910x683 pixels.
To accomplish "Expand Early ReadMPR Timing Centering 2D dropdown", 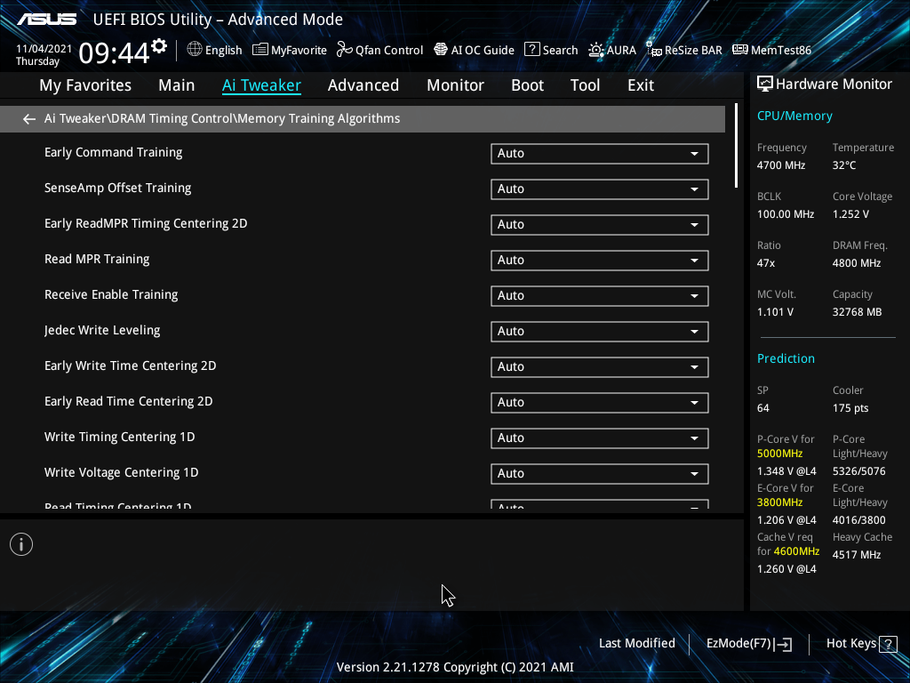I will 600,224.
